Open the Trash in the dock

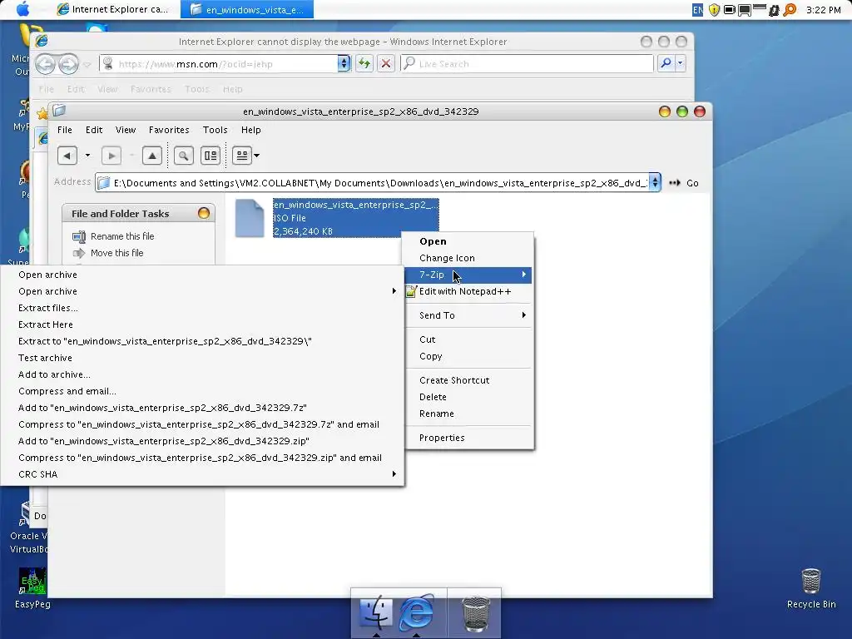pyautogui.click(x=475, y=614)
